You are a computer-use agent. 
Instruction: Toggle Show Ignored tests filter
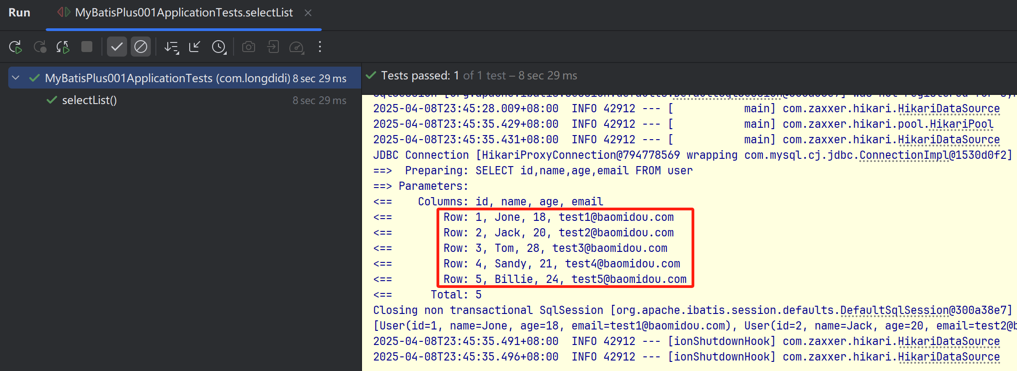pos(141,47)
